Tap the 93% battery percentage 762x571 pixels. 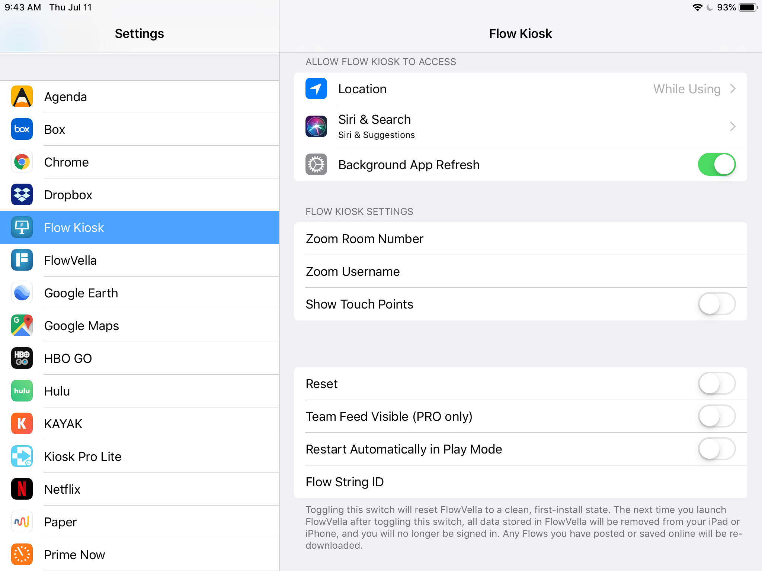pyautogui.click(x=726, y=7)
